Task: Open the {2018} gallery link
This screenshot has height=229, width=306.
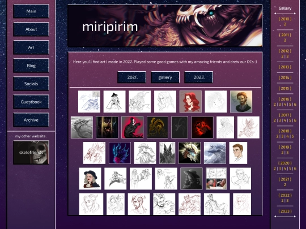Action: tap(285, 131)
